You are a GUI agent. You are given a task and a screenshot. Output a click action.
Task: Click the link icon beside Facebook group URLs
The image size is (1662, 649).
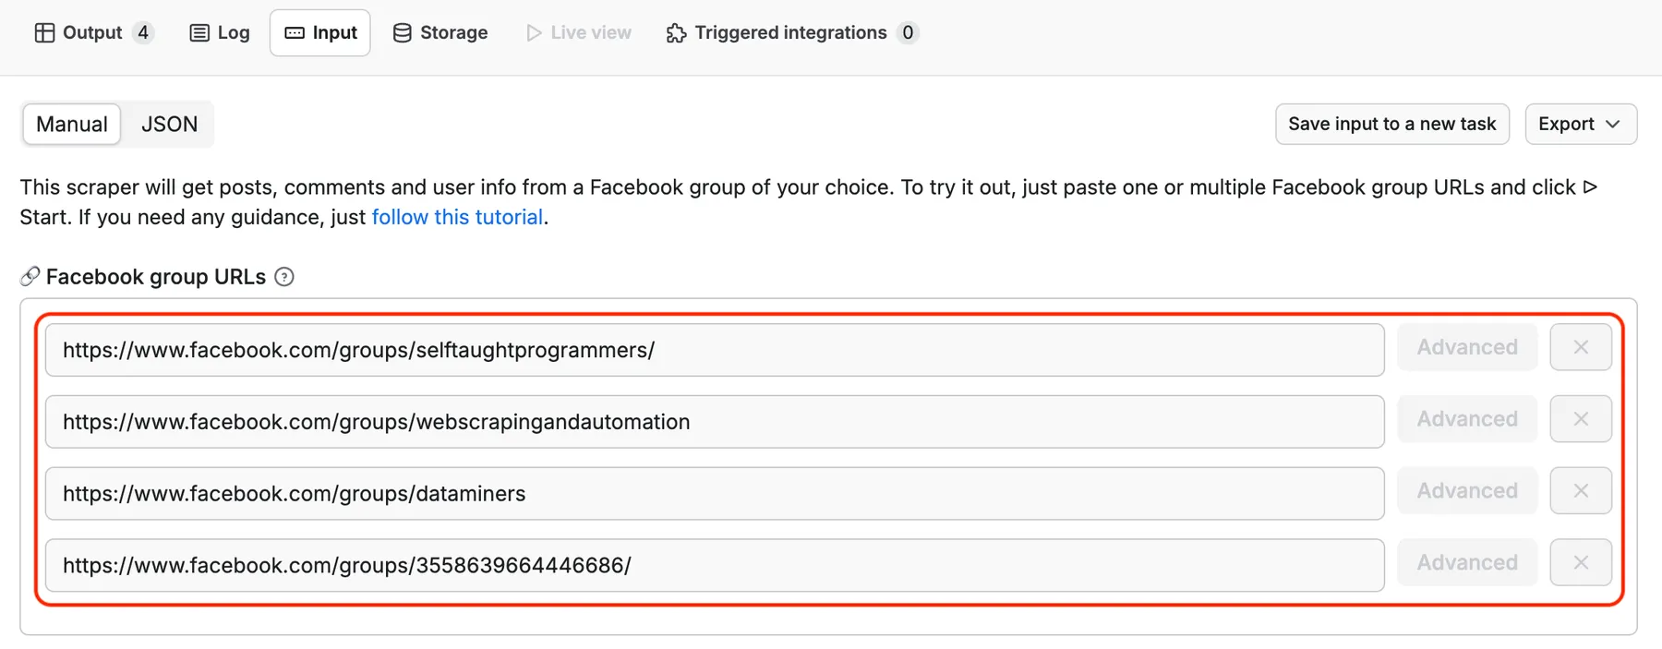click(x=30, y=274)
